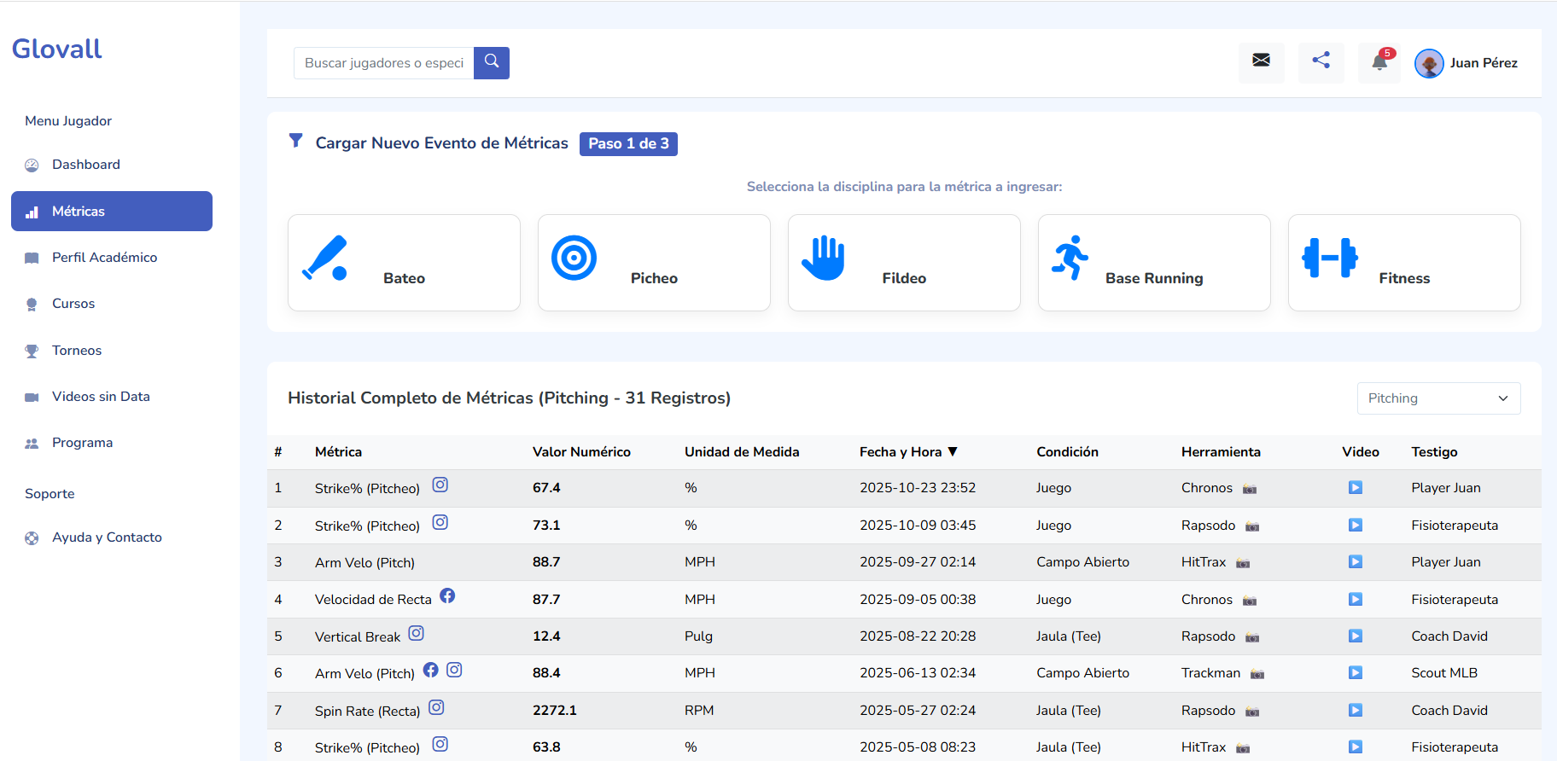Click Facebook icon beside Velocidad de Recta
The width and height of the screenshot is (1557, 761).
pos(447,595)
